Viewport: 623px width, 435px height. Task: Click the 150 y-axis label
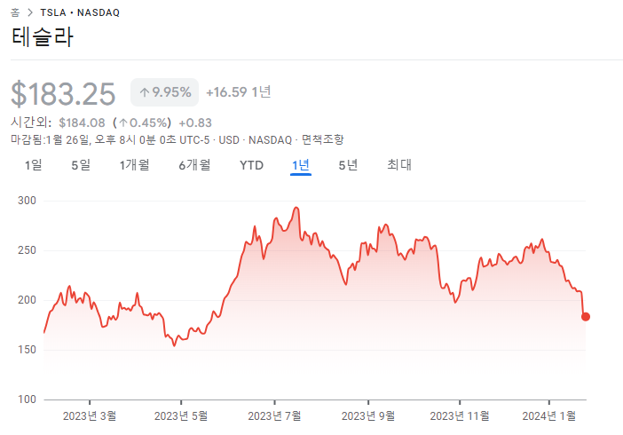pos(27,350)
